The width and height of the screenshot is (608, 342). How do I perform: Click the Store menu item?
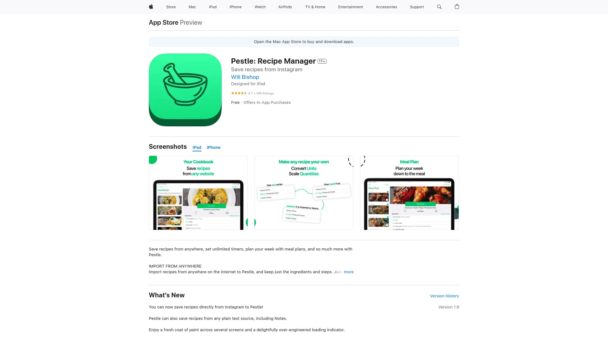171,7
